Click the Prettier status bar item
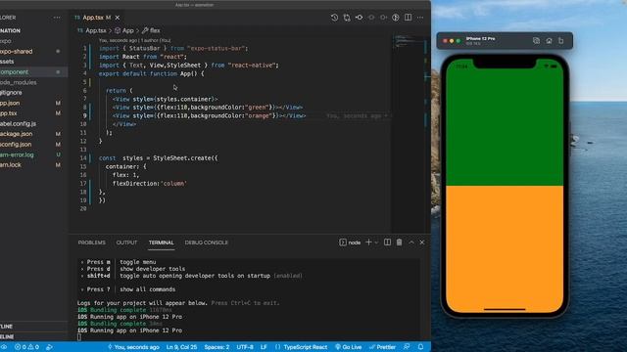 point(382,347)
